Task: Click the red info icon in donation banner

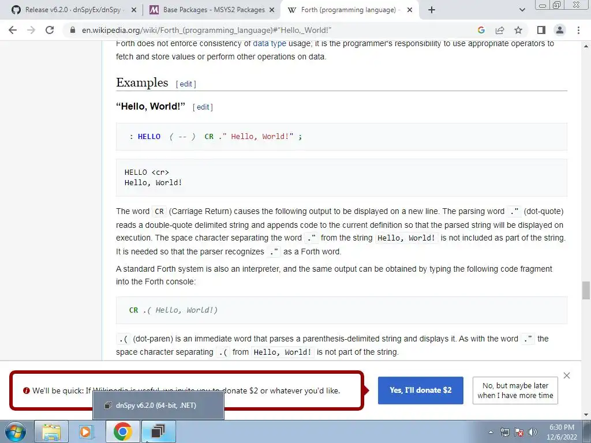Action: pos(26,391)
